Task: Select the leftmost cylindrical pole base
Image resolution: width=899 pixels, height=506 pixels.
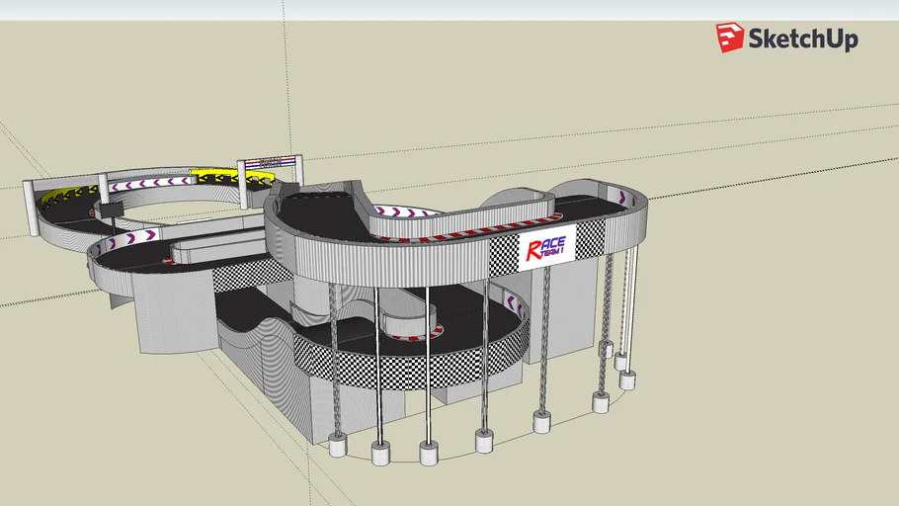Action: click(x=337, y=446)
